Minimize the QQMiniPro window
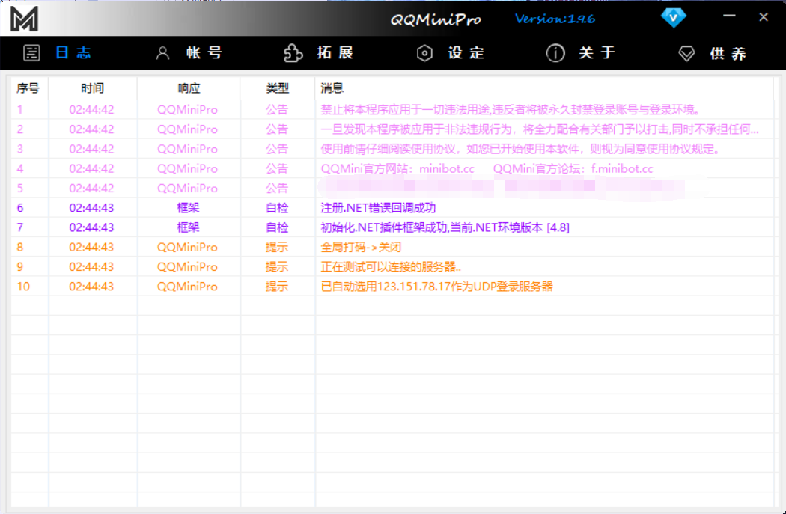The image size is (786, 514). coord(729,16)
